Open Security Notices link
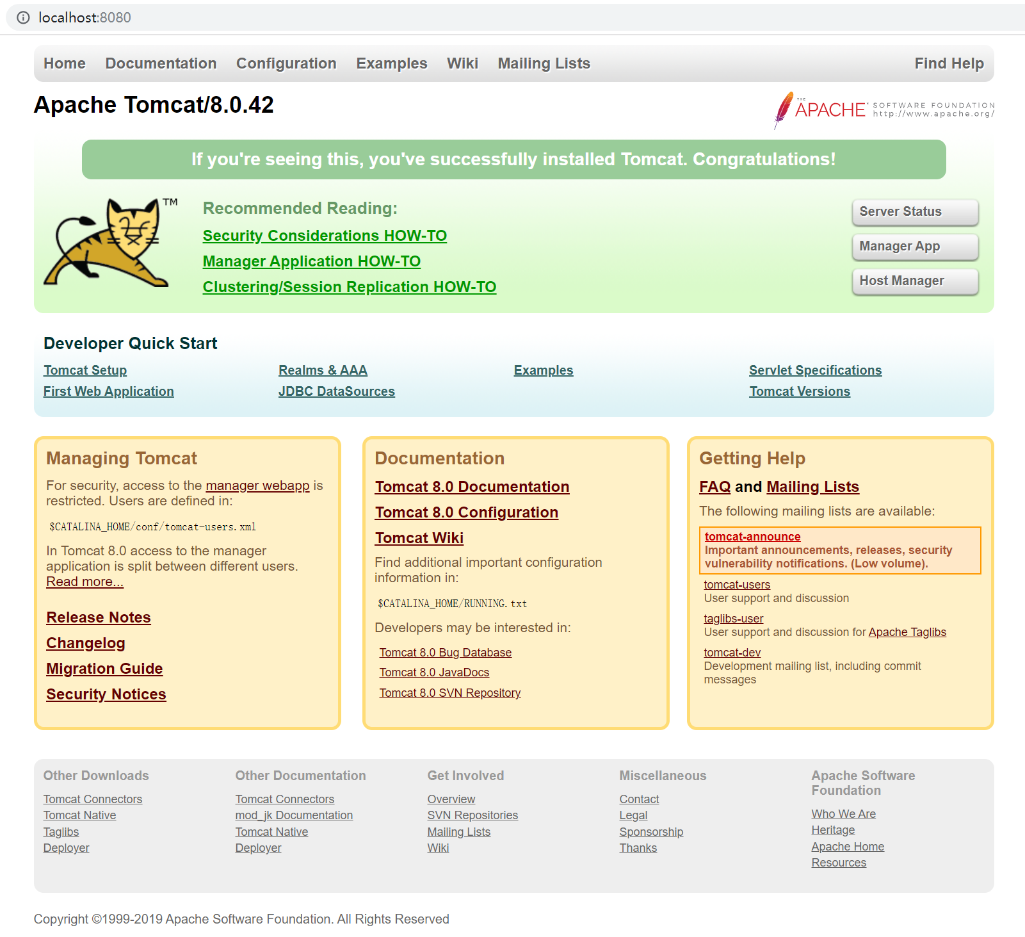The height and width of the screenshot is (937, 1025). click(106, 694)
